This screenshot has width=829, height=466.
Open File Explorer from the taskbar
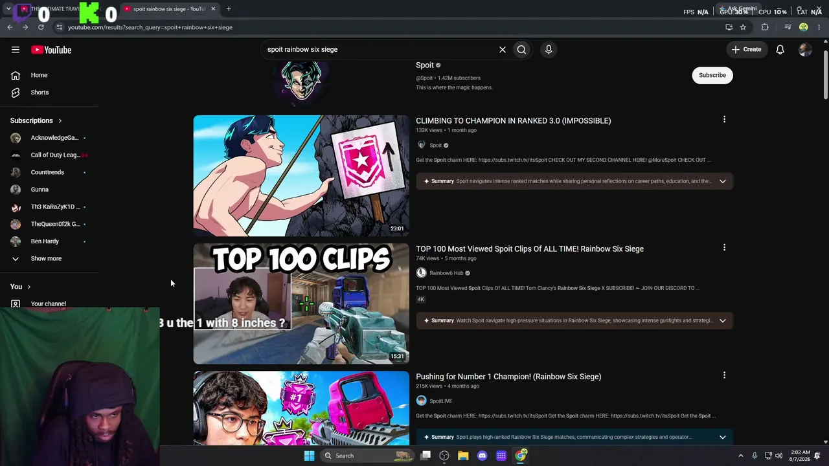coord(463,456)
